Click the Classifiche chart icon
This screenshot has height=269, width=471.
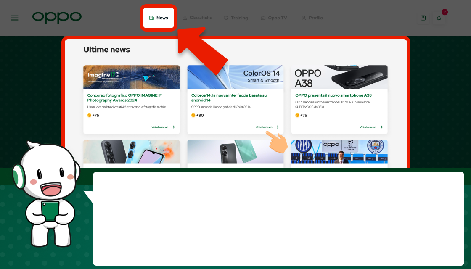184,18
